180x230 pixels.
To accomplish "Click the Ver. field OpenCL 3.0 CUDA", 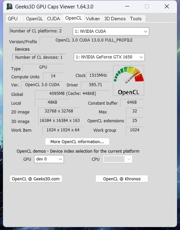I will tap(42, 85).
